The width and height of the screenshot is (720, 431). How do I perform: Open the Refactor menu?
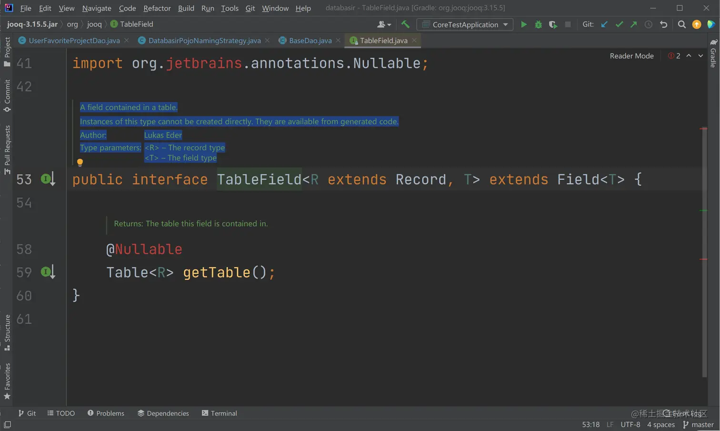(x=157, y=8)
